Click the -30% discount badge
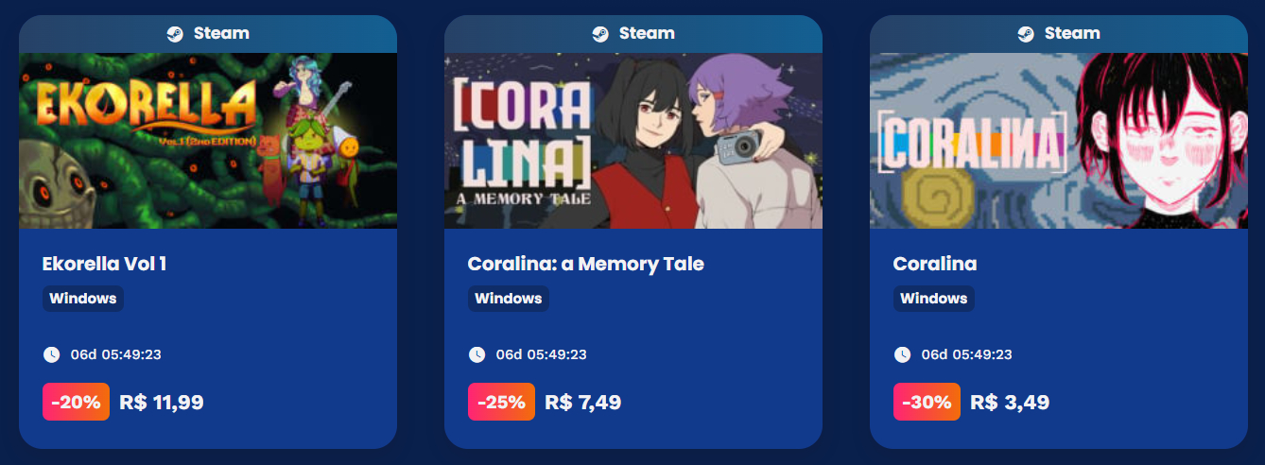 tap(927, 402)
